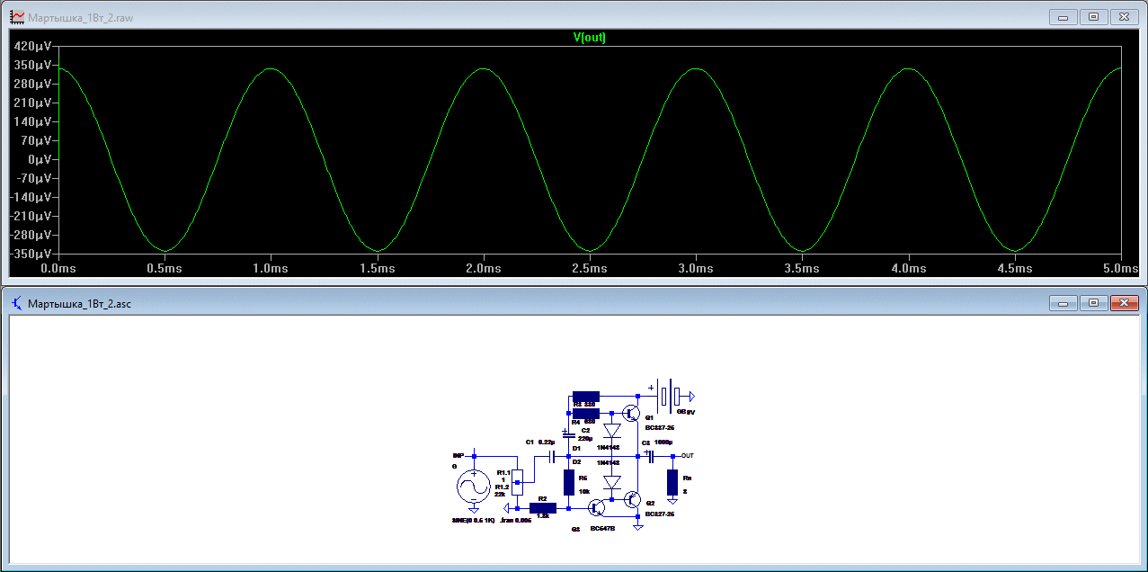
Task: Click the lower 1N4148 diode symbol
Action: pyautogui.click(x=612, y=482)
